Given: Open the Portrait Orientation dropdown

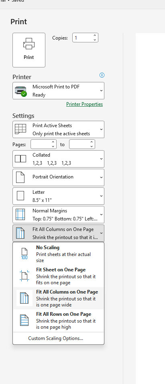Looking at the screenshot, I should click(x=58, y=177).
